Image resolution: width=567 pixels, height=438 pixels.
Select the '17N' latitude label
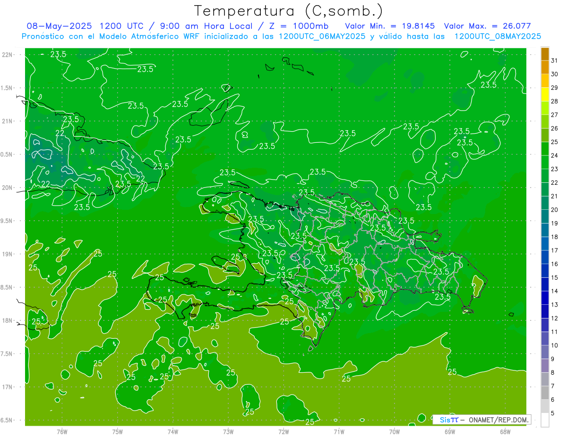[8, 387]
